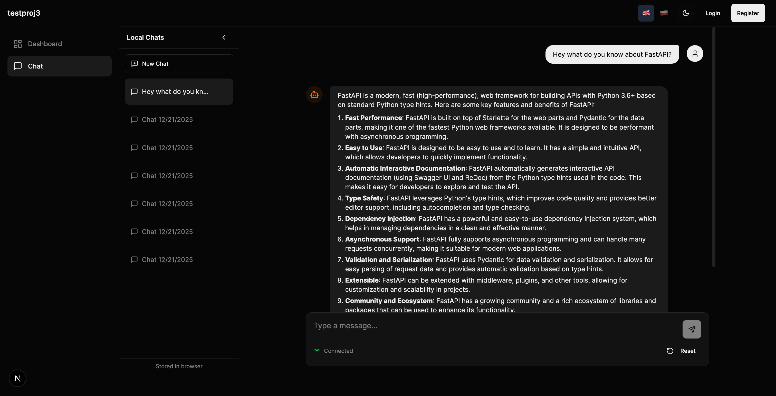This screenshot has width=776, height=396.
Task: Click the circular N logo in bottom corner
Action: (x=17, y=378)
